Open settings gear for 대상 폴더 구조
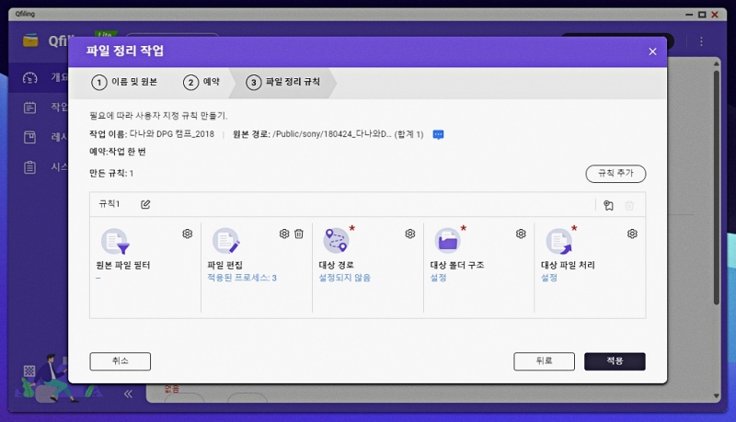The image size is (736, 422). pyautogui.click(x=521, y=234)
